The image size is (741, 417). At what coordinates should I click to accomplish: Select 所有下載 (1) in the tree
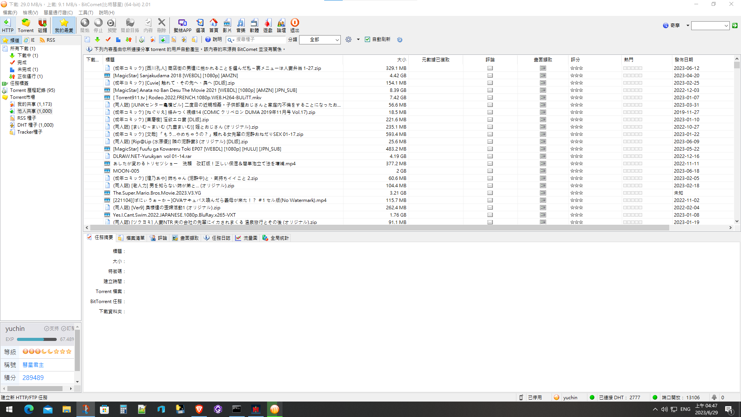(x=23, y=49)
